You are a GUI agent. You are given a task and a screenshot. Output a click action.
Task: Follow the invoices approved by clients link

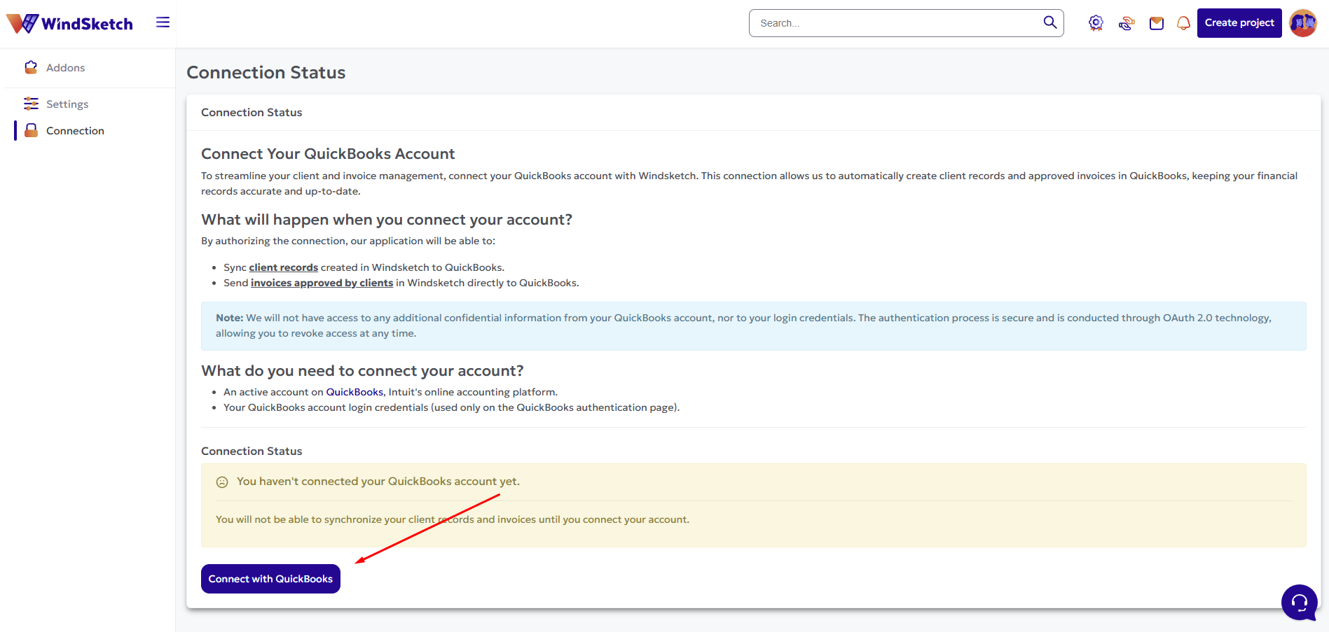click(x=322, y=283)
